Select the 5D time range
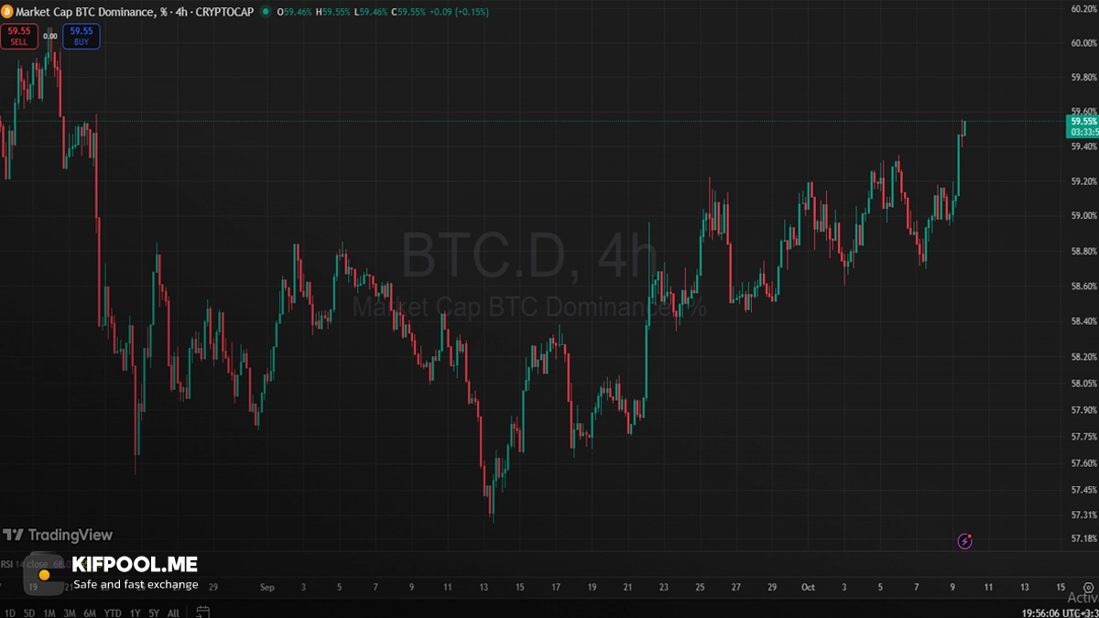Screen dimensions: 1099x618 tap(28, 613)
